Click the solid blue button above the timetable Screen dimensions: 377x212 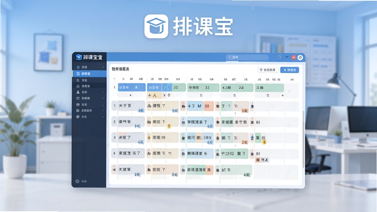click(x=289, y=70)
